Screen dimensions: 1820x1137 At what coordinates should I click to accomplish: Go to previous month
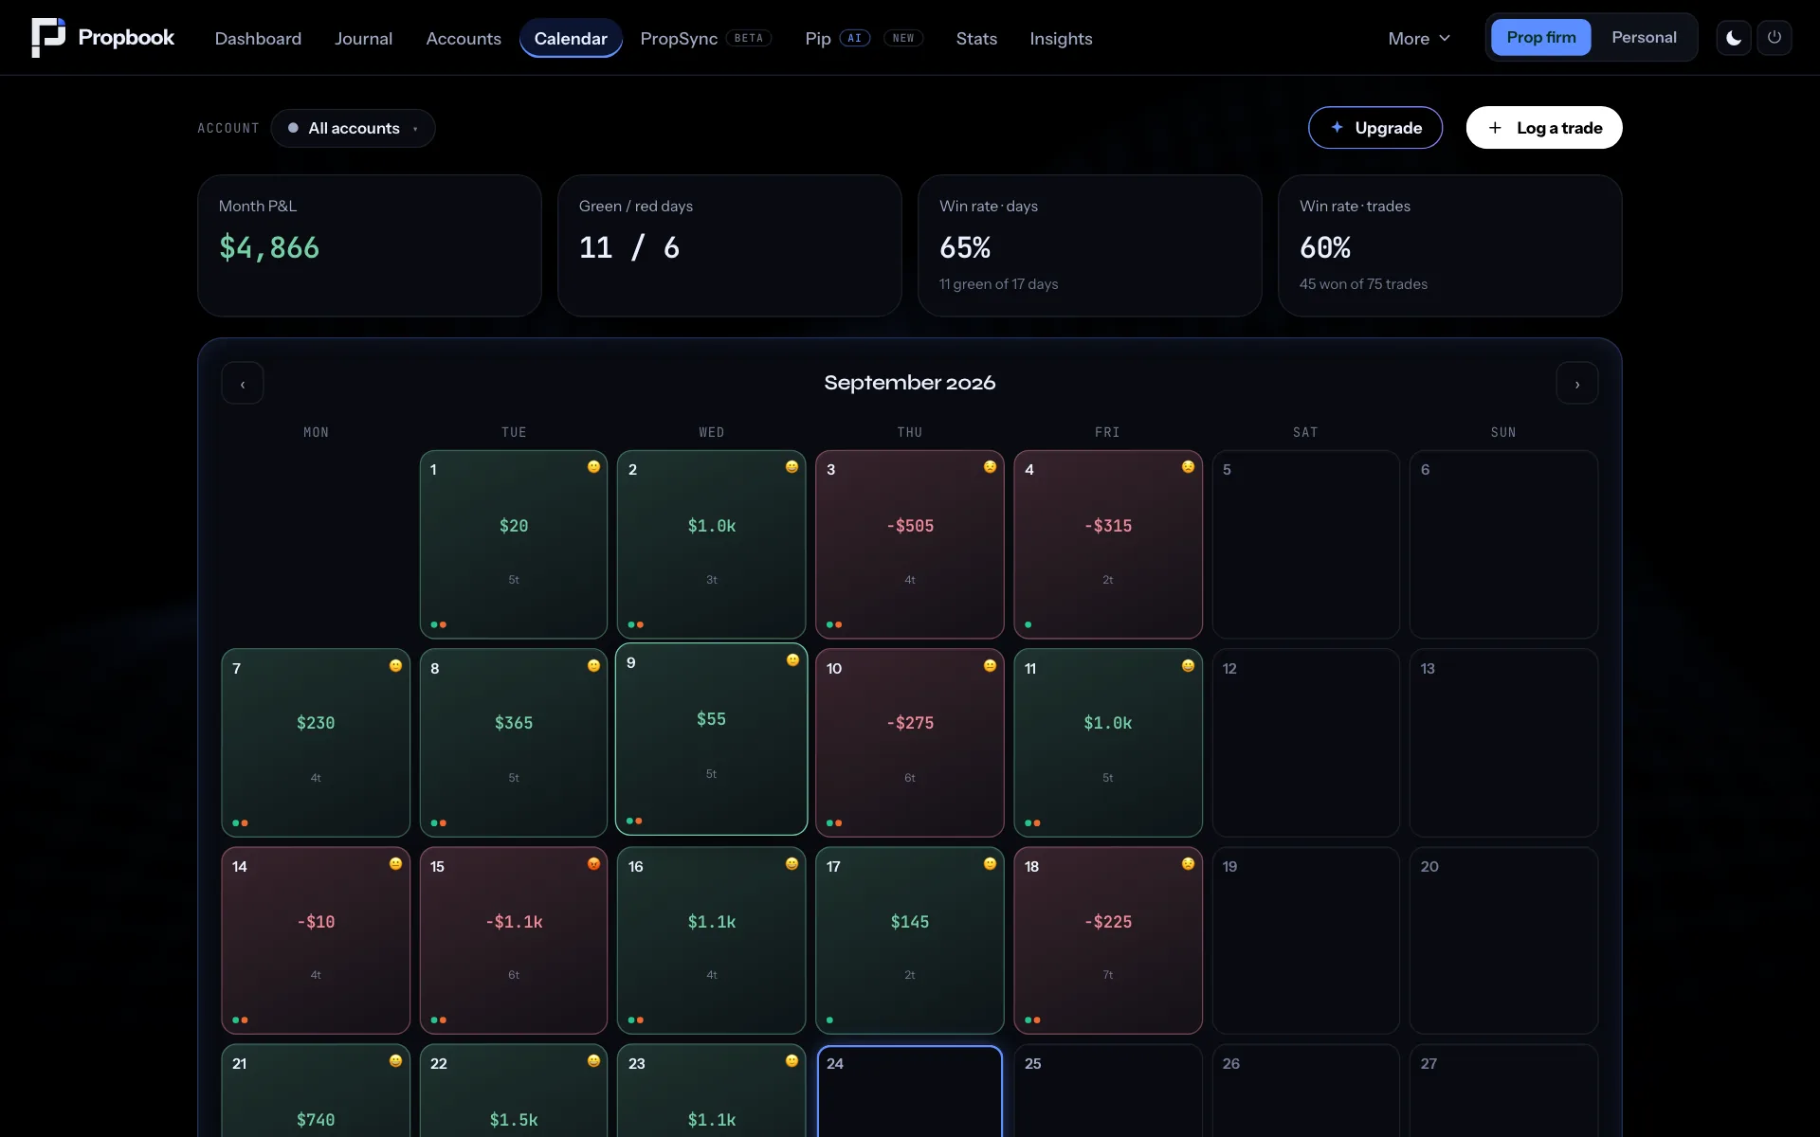(x=243, y=384)
